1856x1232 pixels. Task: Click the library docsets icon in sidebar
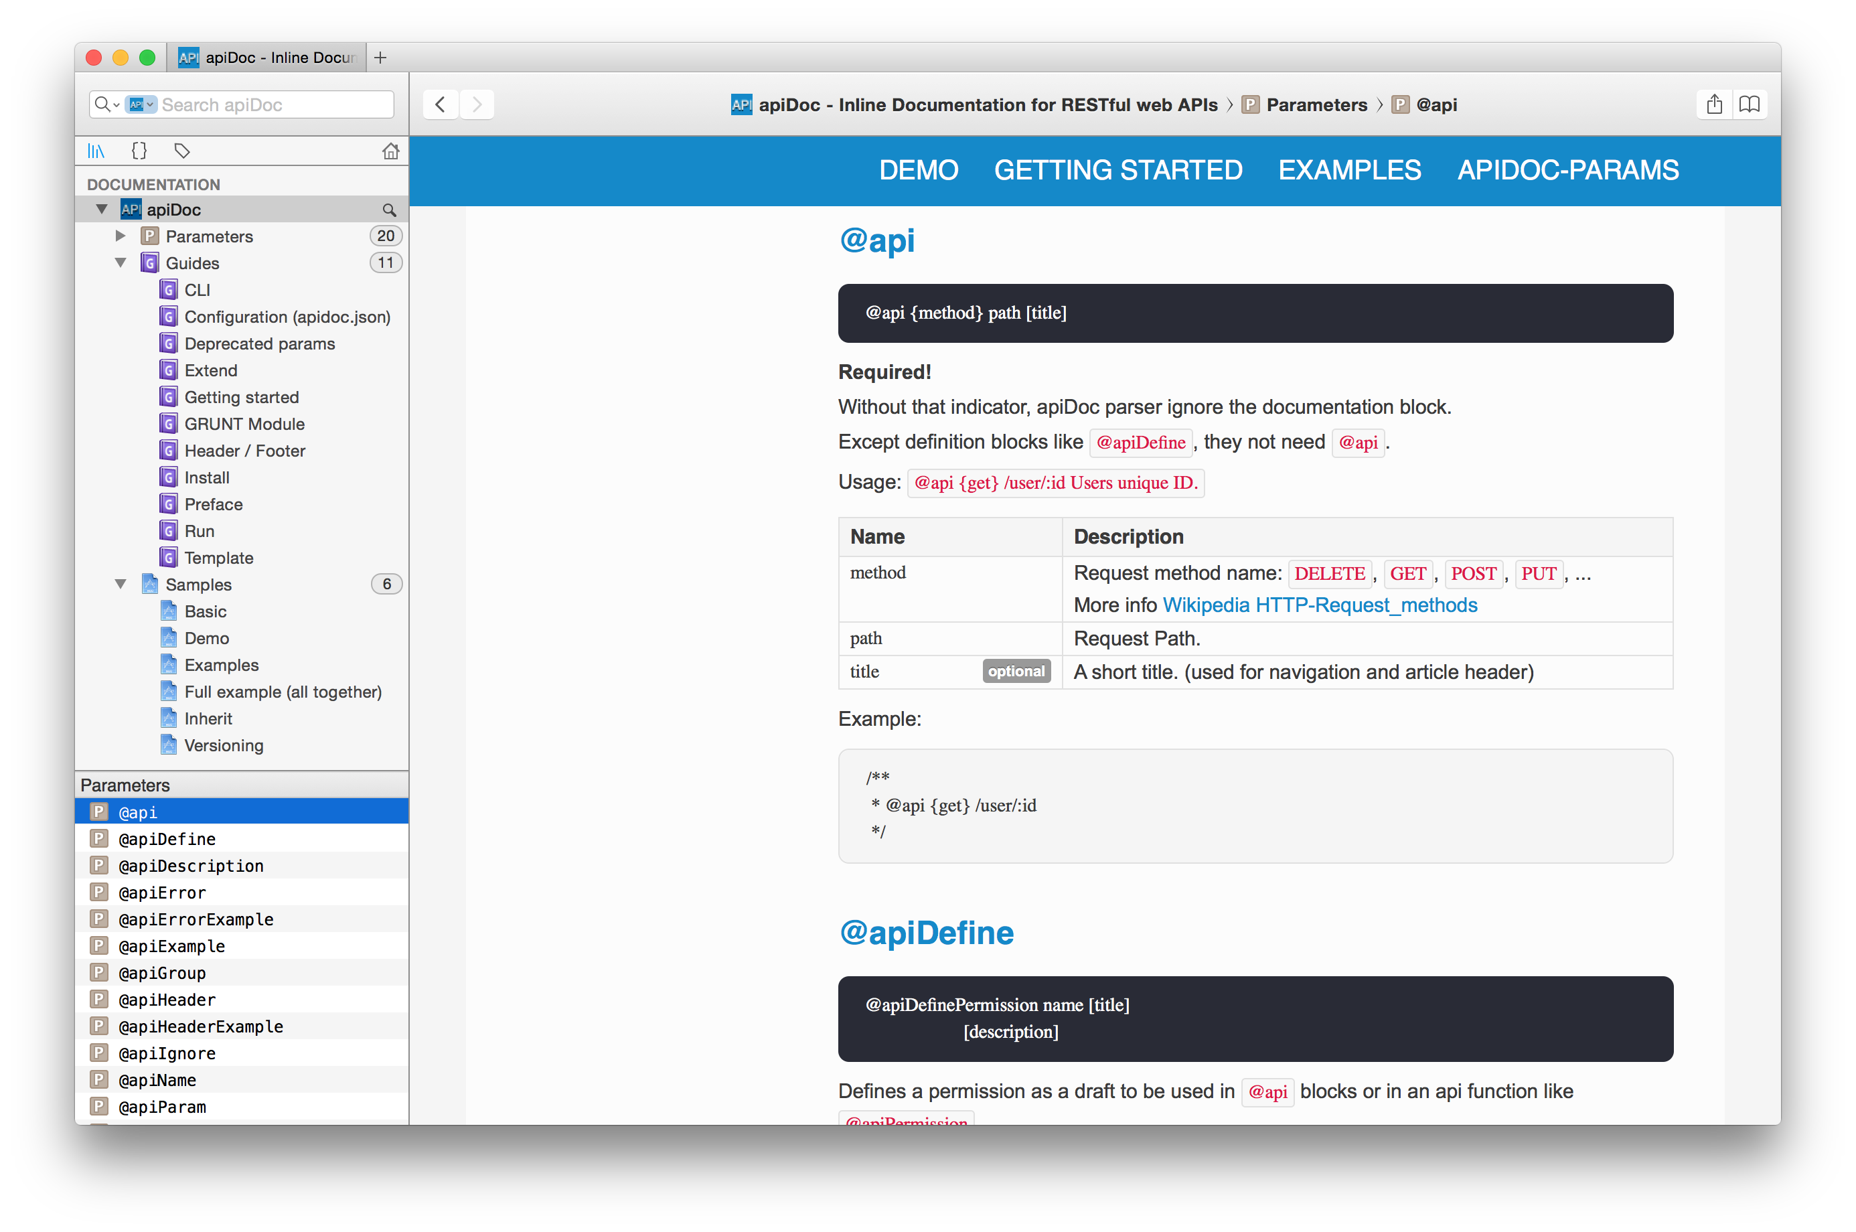tap(96, 151)
